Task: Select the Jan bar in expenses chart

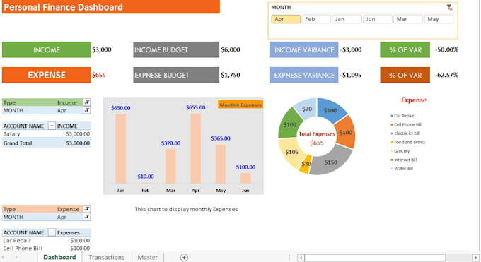Action: [x=120, y=148]
